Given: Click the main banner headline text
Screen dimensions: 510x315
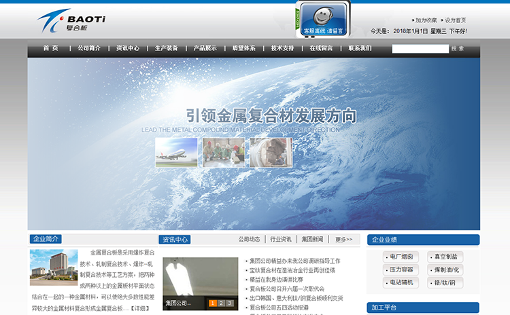Looking at the screenshot, I should click(271, 115).
